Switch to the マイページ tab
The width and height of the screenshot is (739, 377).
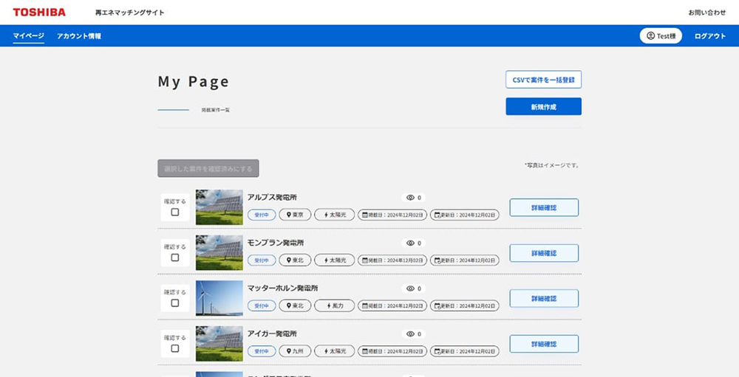click(x=29, y=35)
